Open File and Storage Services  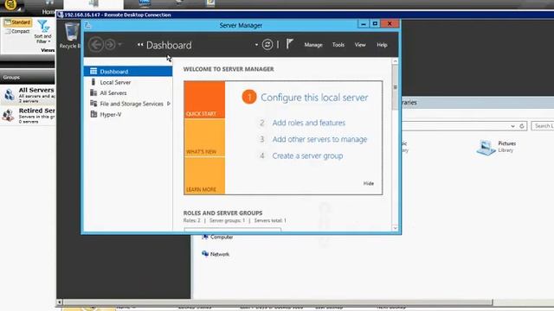[x=131, y=104]
